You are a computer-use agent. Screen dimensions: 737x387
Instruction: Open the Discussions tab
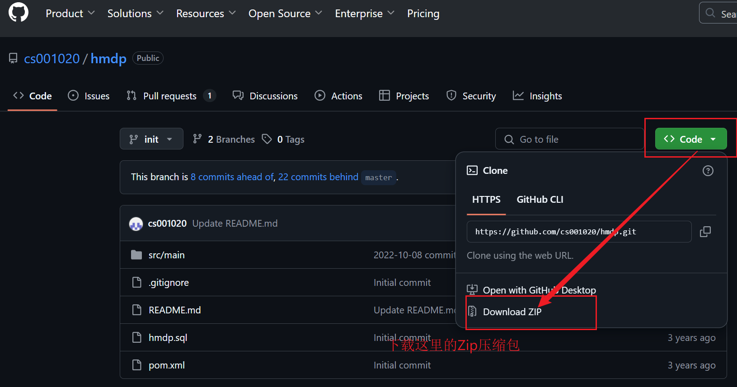[x=265, y=96]
